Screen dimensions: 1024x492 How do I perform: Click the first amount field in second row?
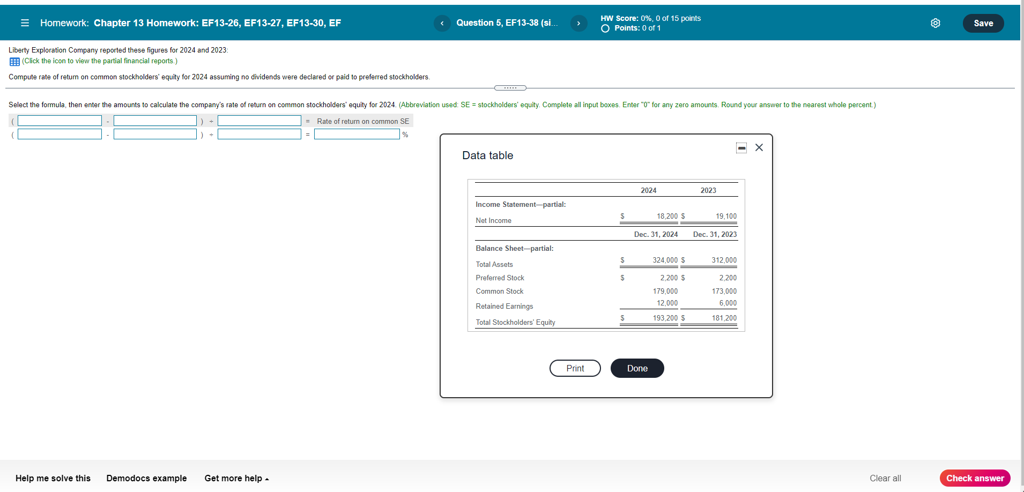click(x=60, y=134)
